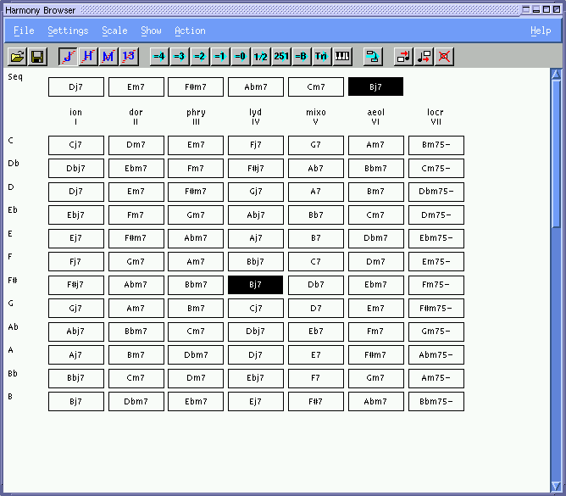566x496 pixels.
Task: Click the Tri toolbar button
Action: [322, 57]
